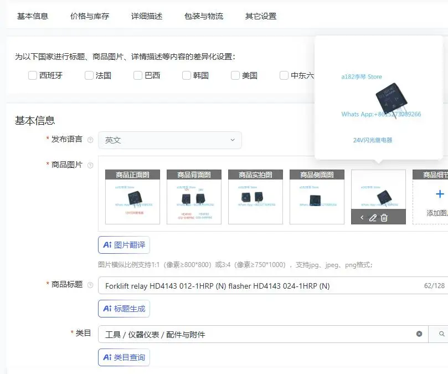Select the 商品背面图 thumbnail

coord(194,197)
